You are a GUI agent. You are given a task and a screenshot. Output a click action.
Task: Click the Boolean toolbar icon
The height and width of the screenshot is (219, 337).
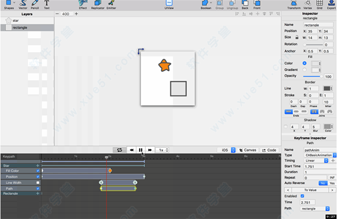(206, 4)
